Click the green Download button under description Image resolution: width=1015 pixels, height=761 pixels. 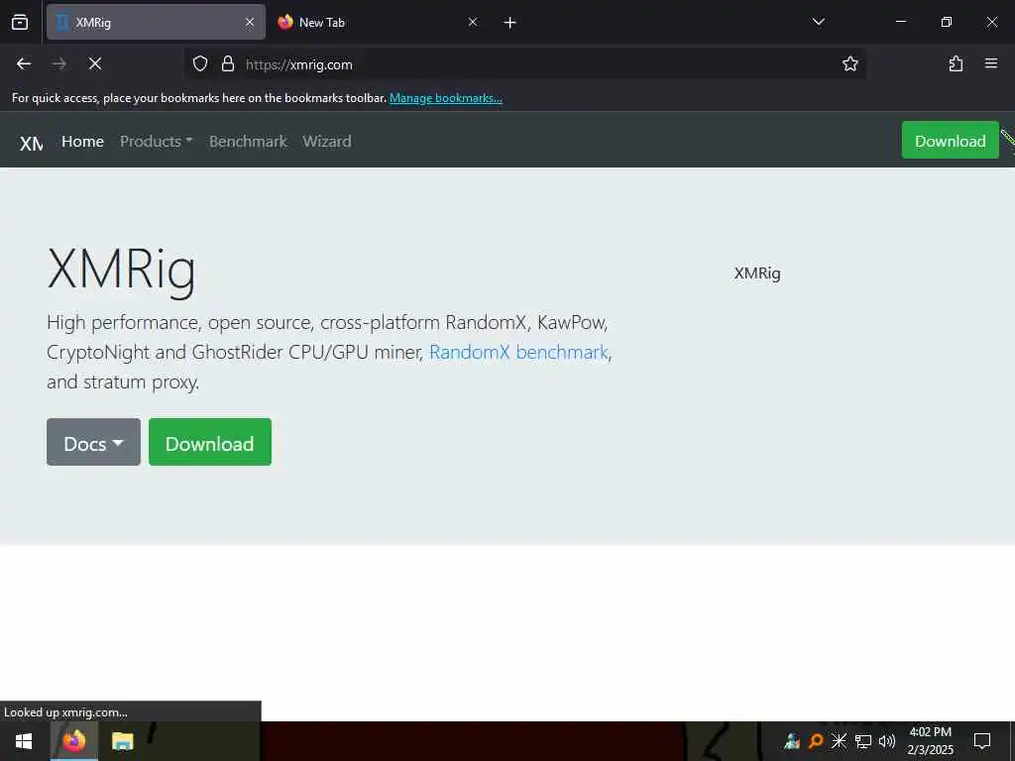pyautogui.click(x=210, y=443)
